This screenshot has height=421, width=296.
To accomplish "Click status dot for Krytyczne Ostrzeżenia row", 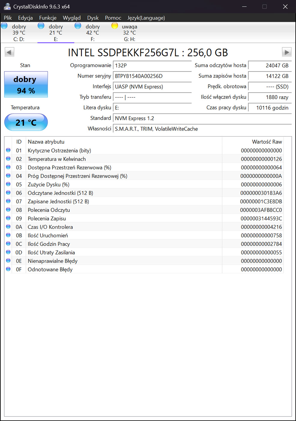I will [8, 150].
